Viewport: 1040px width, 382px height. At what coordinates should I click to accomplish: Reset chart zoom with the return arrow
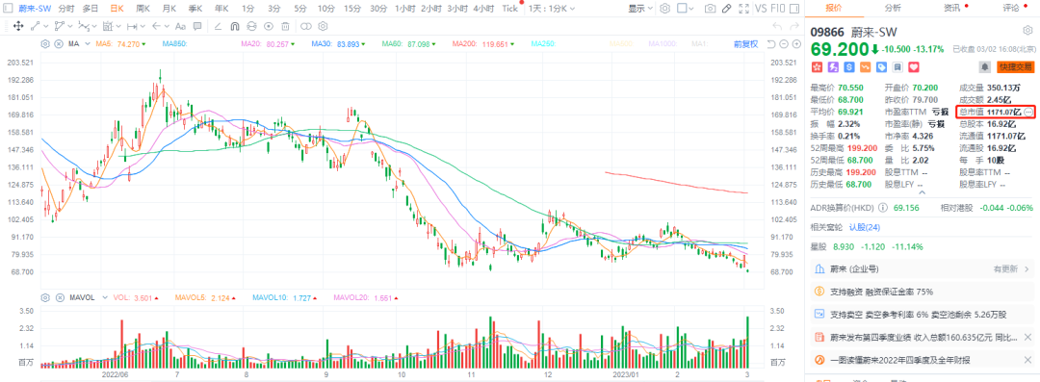[770, 43]
